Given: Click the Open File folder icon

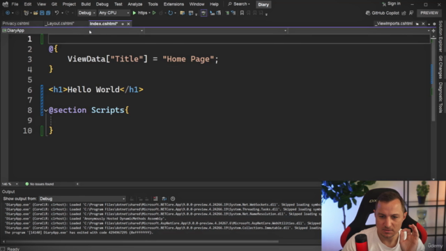Looking at the screenshot, I should (36, 13).
